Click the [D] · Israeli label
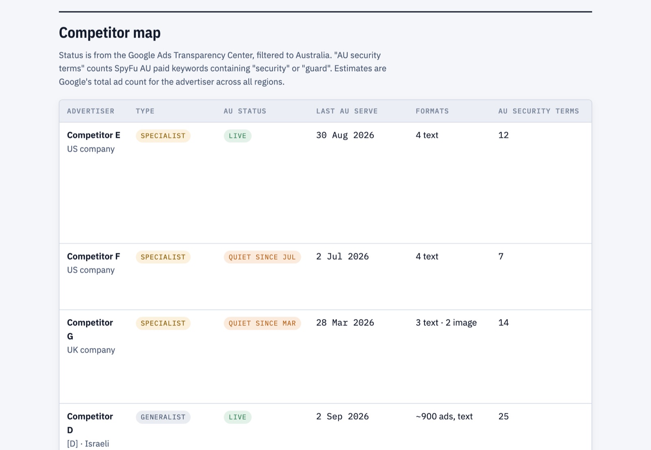651x450 pixels. 88,444
